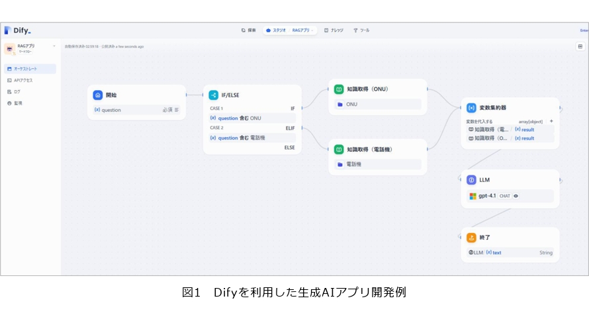The height and width of the screenshot is (331, 589).
Task: Click the plus button in 変数集約器 node
Action: [551, 121]
